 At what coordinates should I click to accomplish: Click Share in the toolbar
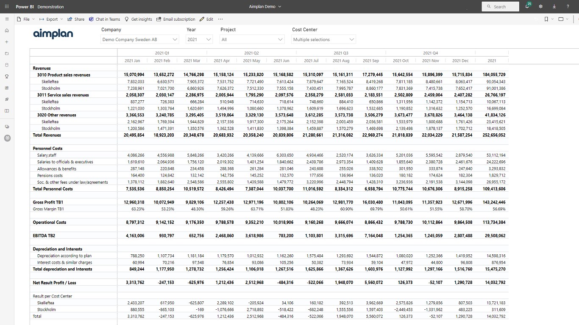76,19
